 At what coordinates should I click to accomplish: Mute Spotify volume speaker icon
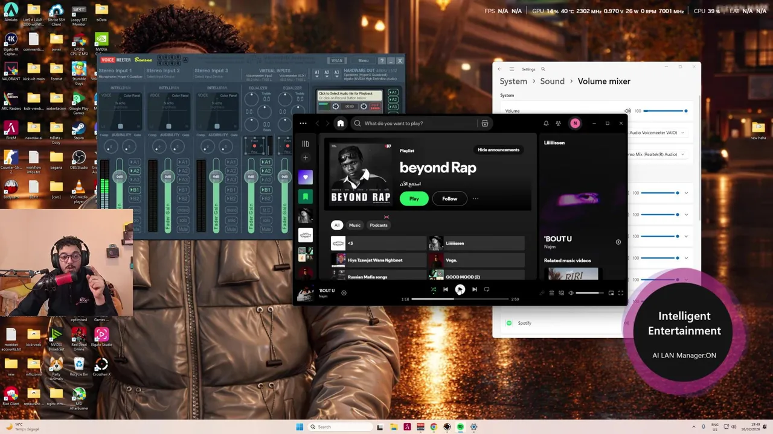click(571, 293)
